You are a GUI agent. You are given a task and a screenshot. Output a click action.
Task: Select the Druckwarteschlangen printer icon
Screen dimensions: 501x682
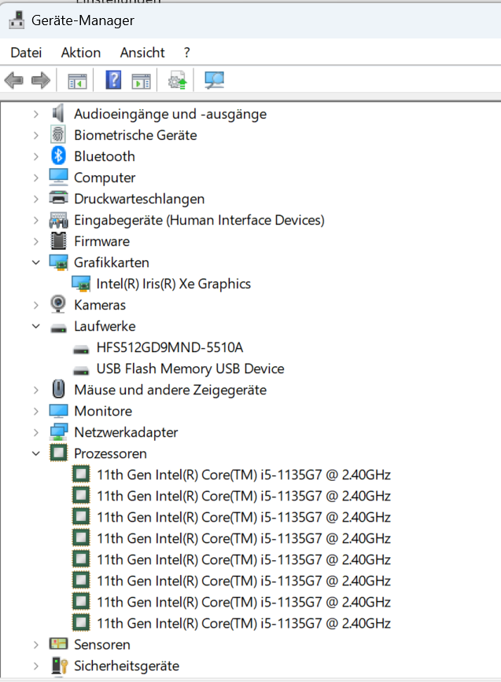(x=58, y=198)
